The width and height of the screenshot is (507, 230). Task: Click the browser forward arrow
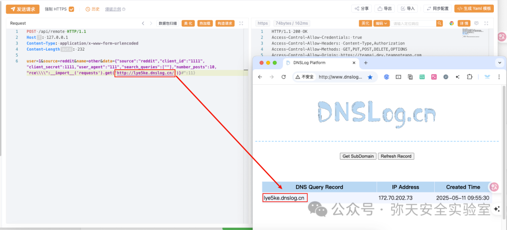[x=272, y=77]
